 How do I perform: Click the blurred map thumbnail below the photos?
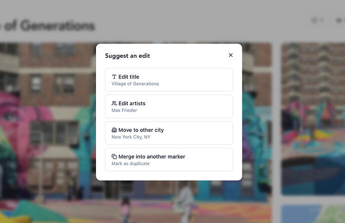point(313,214)
